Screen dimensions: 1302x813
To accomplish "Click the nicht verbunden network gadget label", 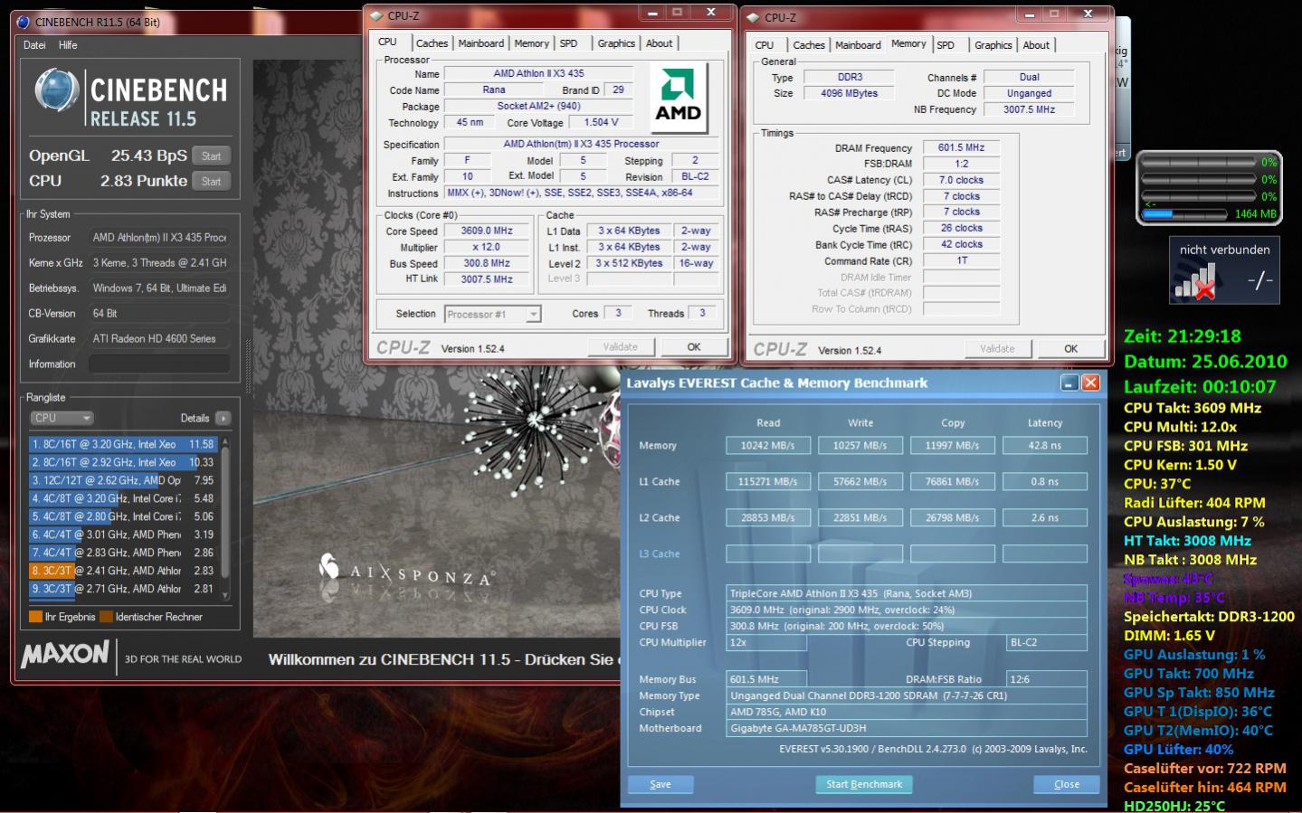I will click(1224, 250).
